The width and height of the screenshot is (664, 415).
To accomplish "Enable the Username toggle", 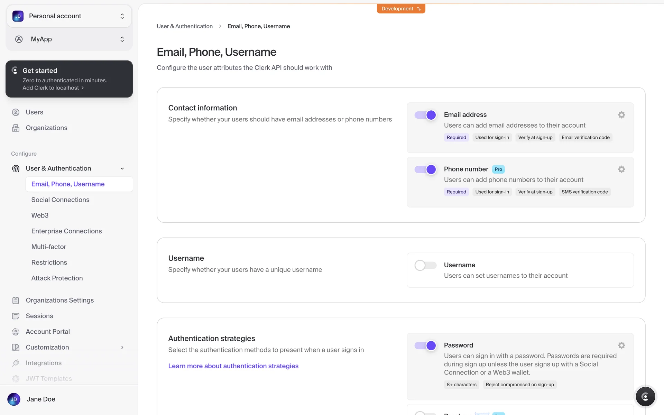I will click(x=425, y=265).
